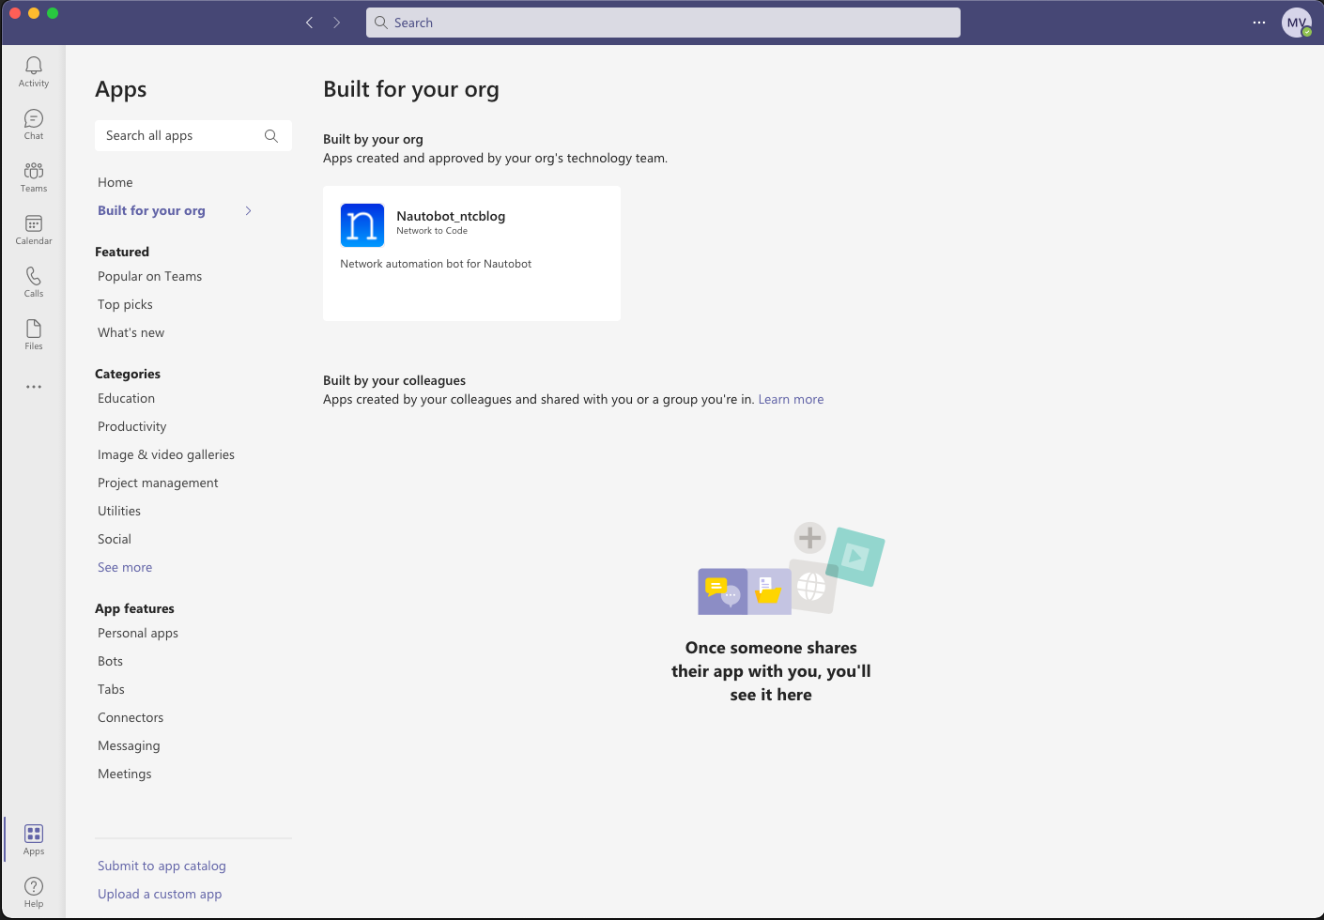Open the sidebar more options ellipsis
The width and height of the screenshot is (1324, 920).
[x=33, y=387]
